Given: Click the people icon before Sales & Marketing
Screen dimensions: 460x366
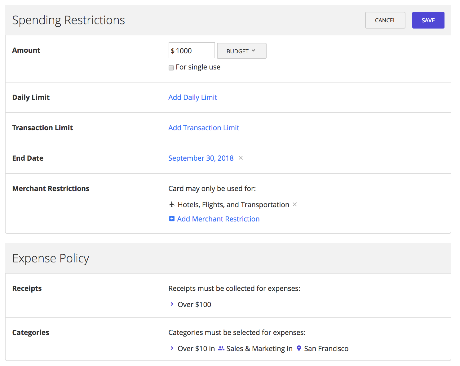Looking at the screenshot, I should pyautogui.click(x=221, y=348).
